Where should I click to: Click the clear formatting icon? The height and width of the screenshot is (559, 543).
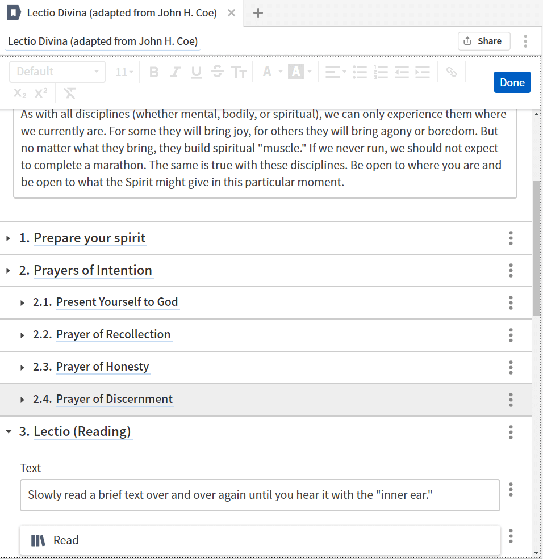pos(69,93)
